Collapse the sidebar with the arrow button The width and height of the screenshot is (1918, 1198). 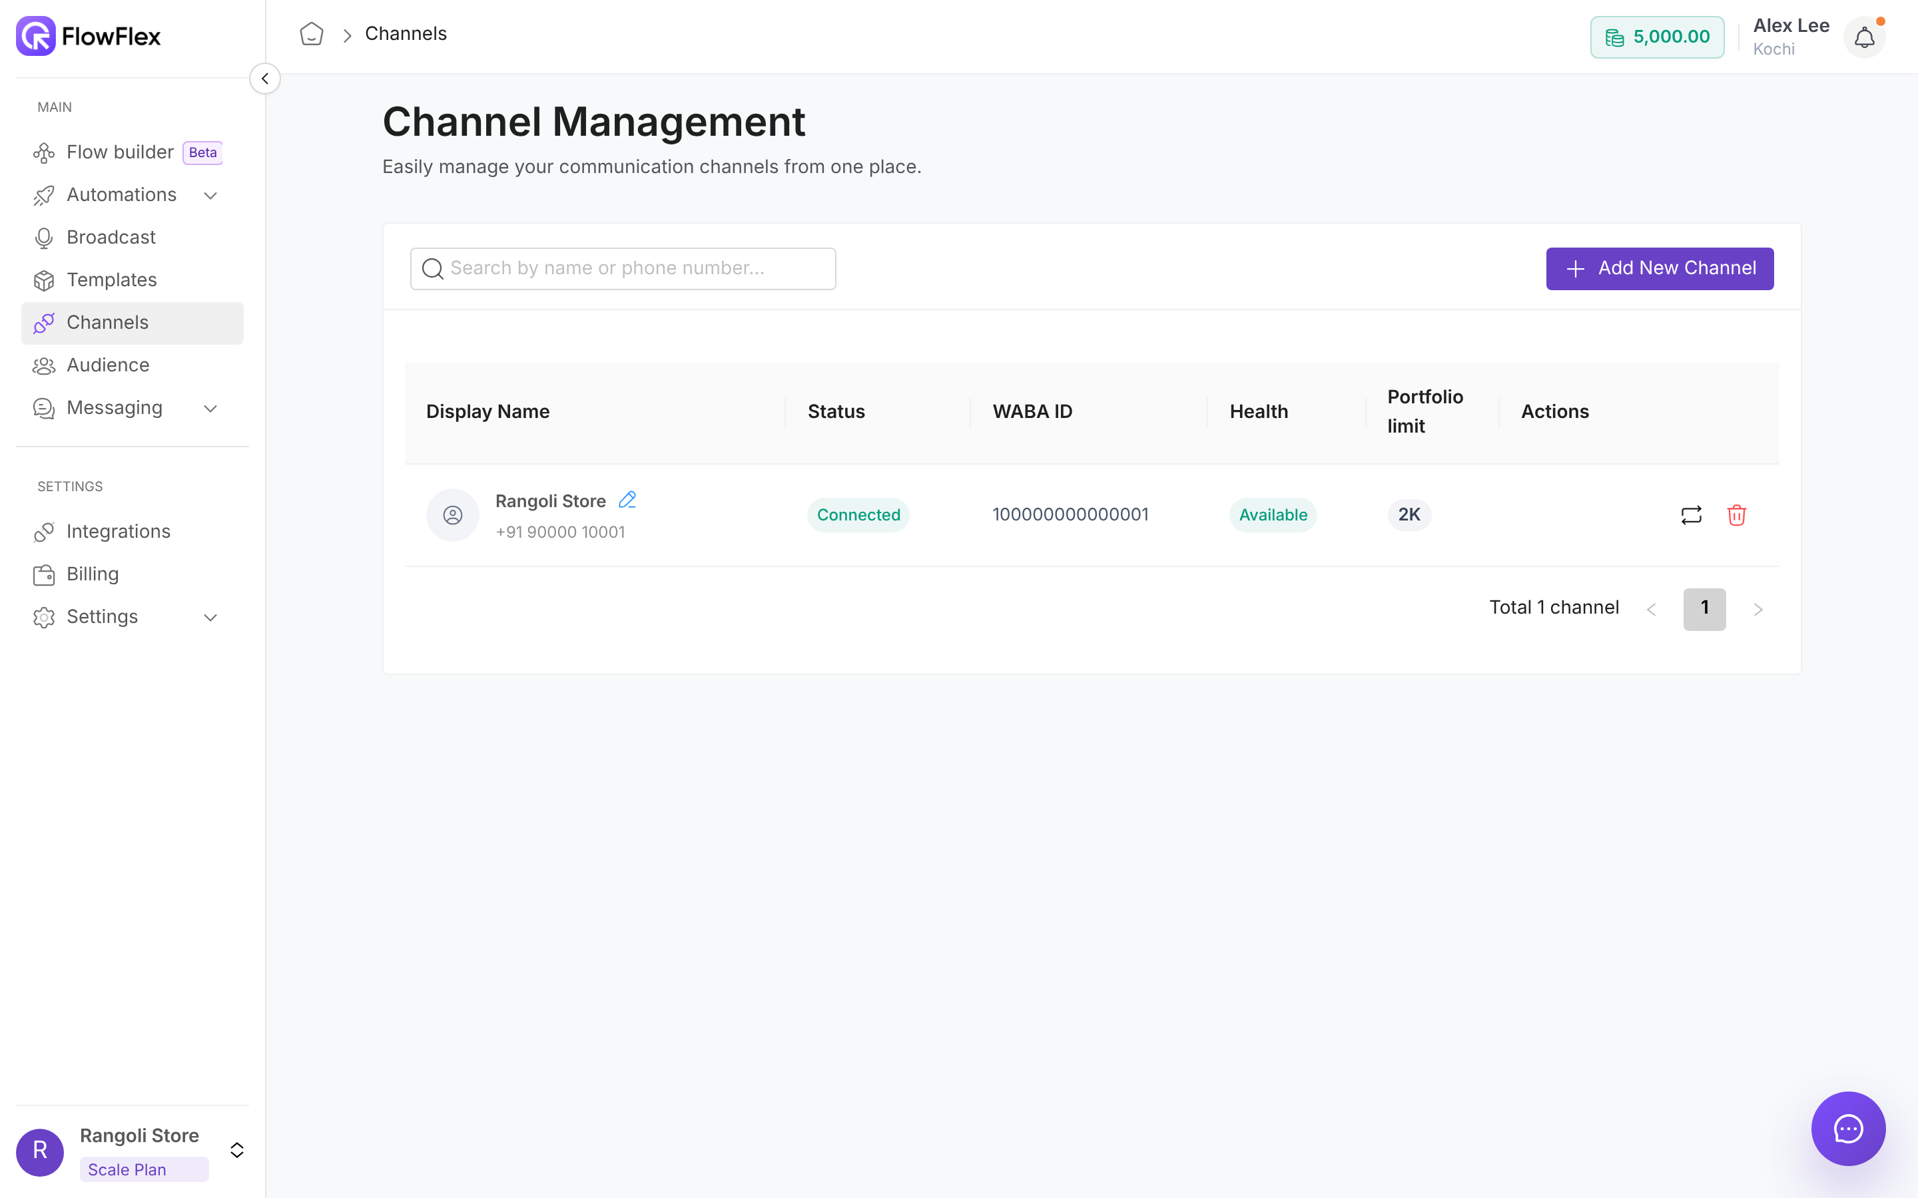[x=264, y=79]
